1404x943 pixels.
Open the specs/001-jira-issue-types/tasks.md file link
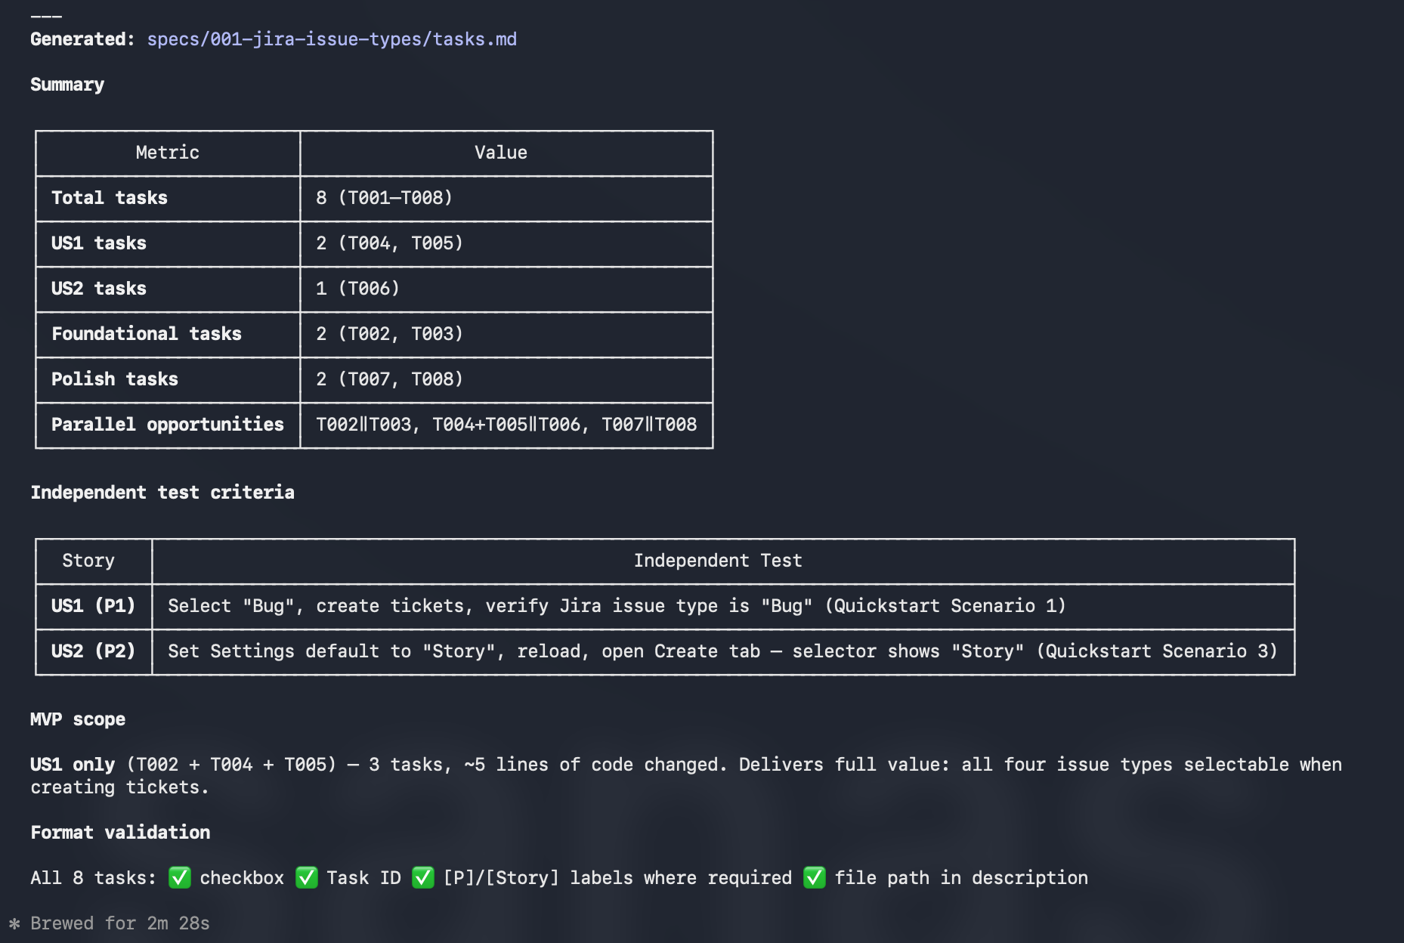(x=332, y=39)
